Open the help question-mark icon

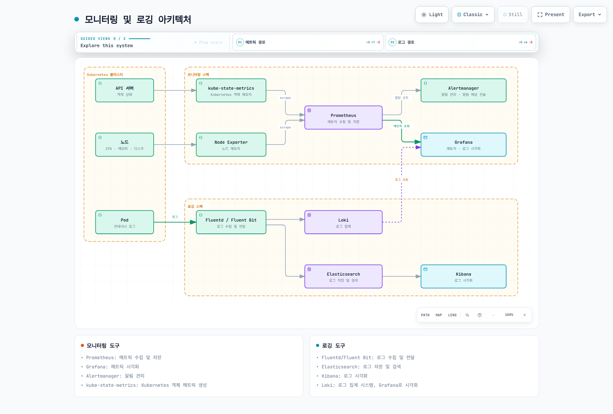point(480,315)
